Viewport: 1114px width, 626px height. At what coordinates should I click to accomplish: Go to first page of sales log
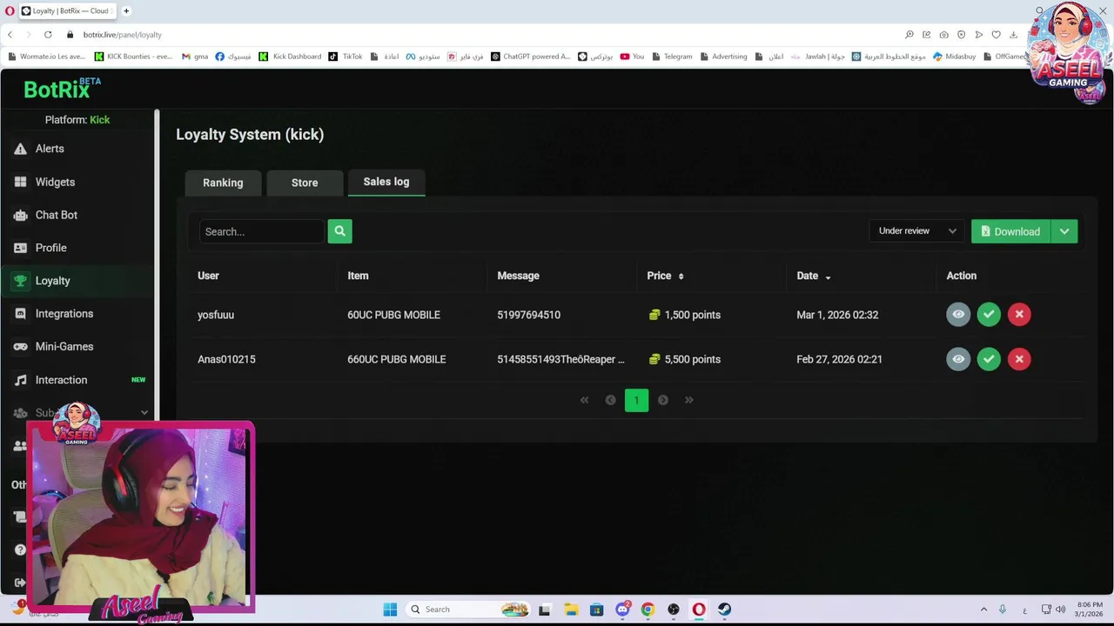(x=584, y=400)
